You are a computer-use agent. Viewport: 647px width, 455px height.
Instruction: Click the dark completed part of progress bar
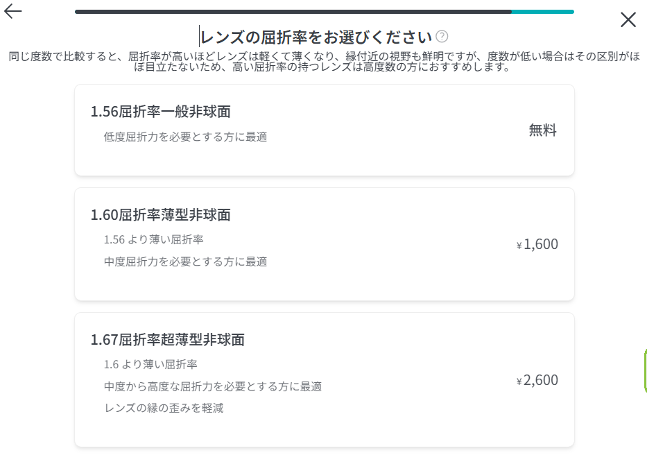pos(293,12)
